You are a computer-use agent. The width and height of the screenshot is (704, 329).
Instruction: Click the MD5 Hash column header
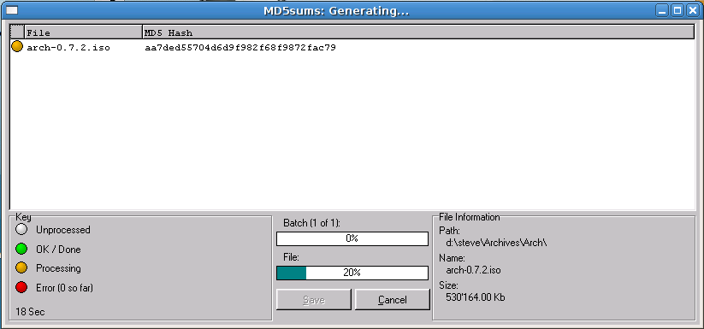418,32
